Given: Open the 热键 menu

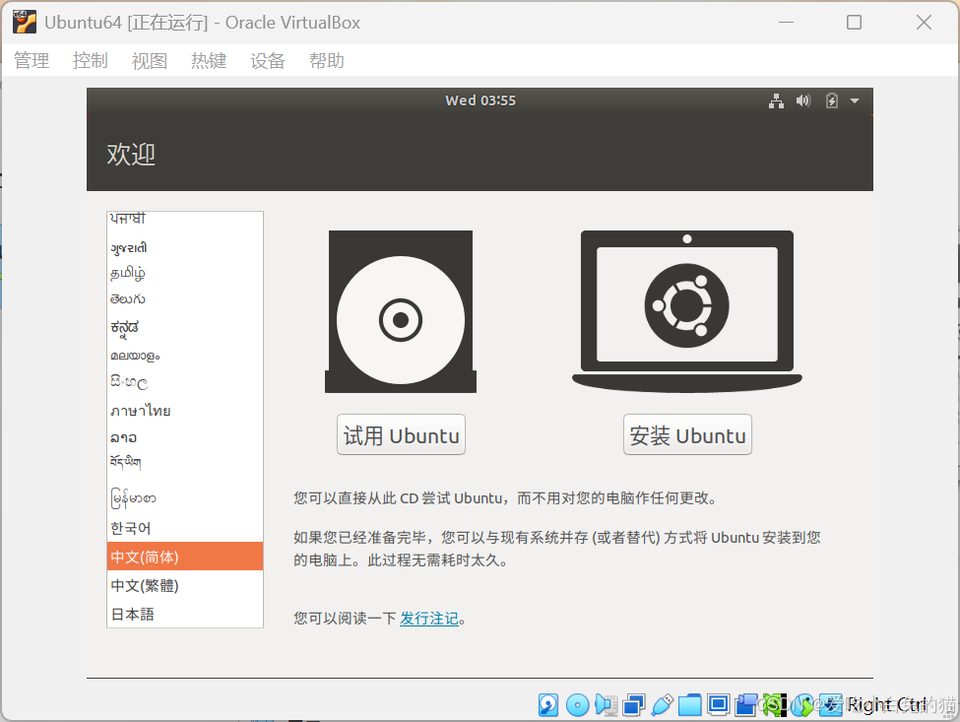Looking at the screenshot, I should click(x=209, y=61).
